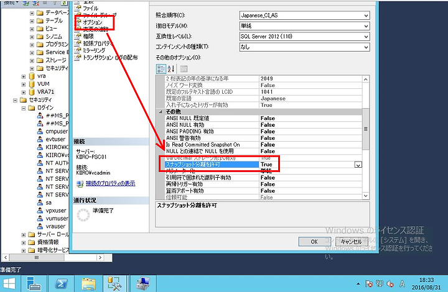Click the IME input mode A indicator
448x292 pixels.
403,284
